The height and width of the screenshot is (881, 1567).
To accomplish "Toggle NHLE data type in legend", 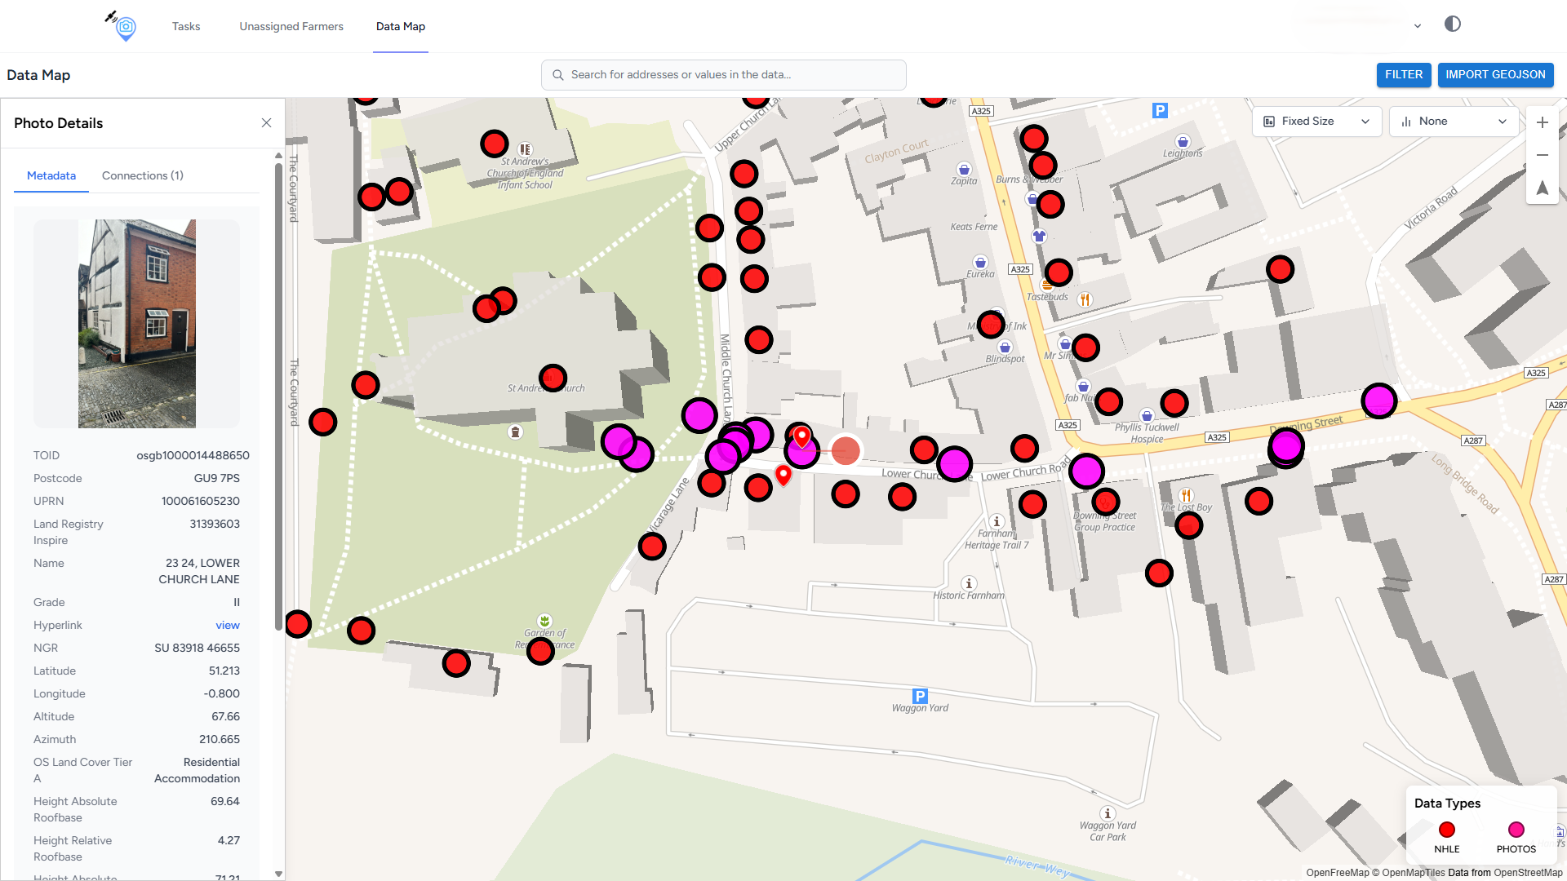I will (1446, 830).
